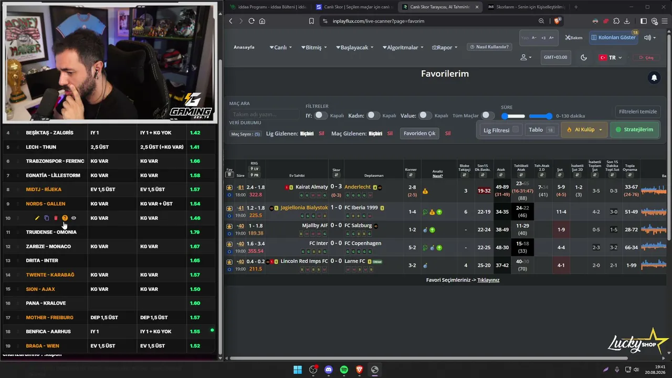Click the copy icon in row 10
Viewport: 672px width, 378px height.
(x=46, y=218)
